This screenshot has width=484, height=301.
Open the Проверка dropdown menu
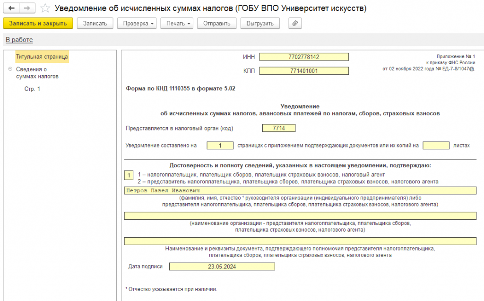(x=137, y=23)
